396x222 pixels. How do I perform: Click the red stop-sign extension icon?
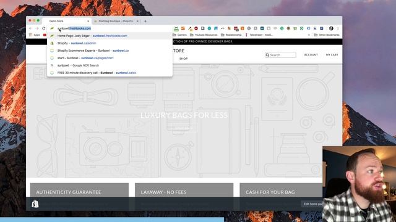pyautogui.click(x=196, y=28)
